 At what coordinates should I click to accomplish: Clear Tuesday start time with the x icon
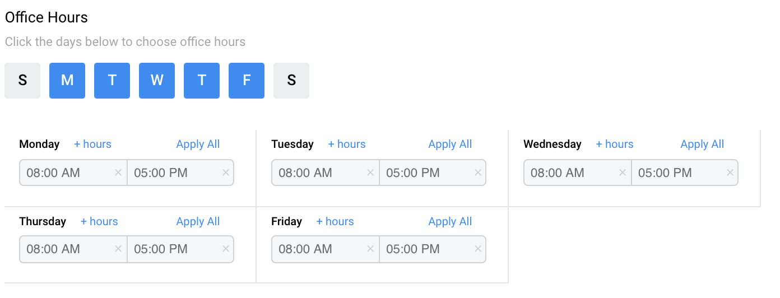pos(370,173)
